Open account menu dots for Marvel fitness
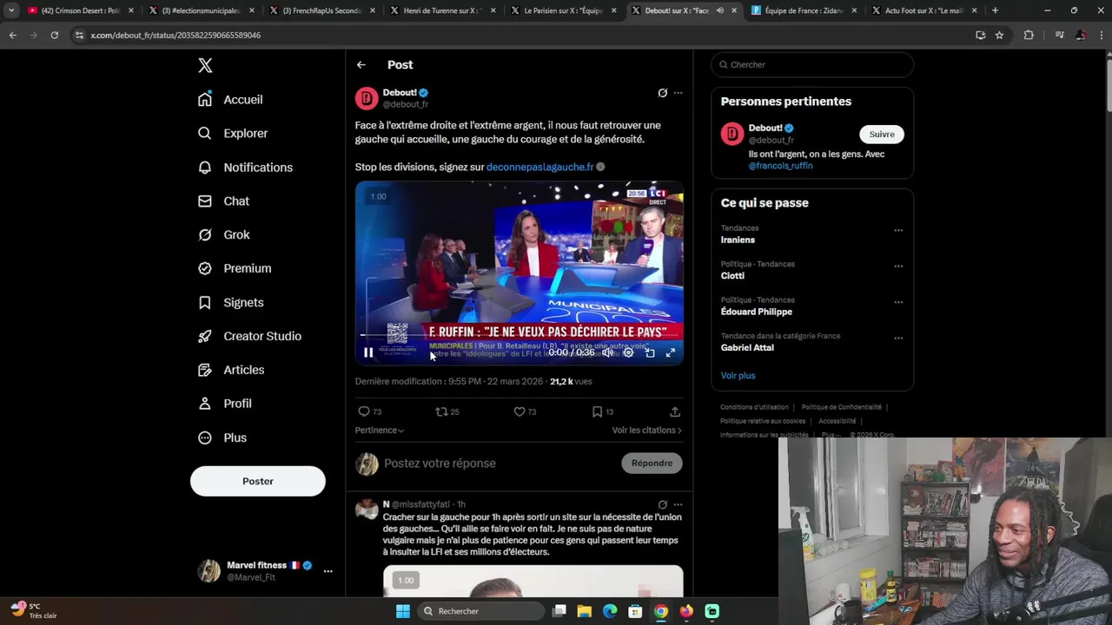Viewport: 1112px width, 625px height. pos(328,571)
